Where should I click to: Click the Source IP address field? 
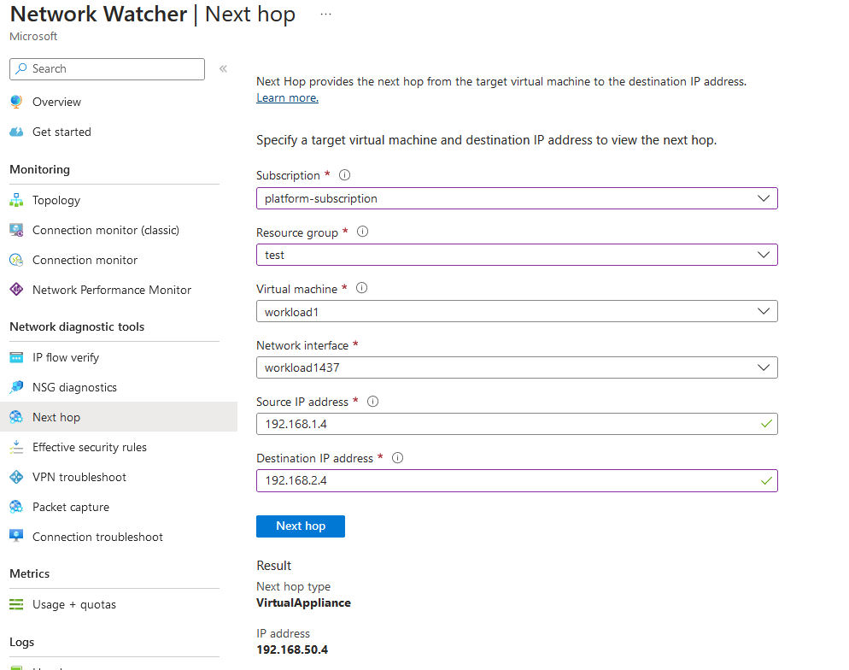pyautogui.click(x=517, y=424)
